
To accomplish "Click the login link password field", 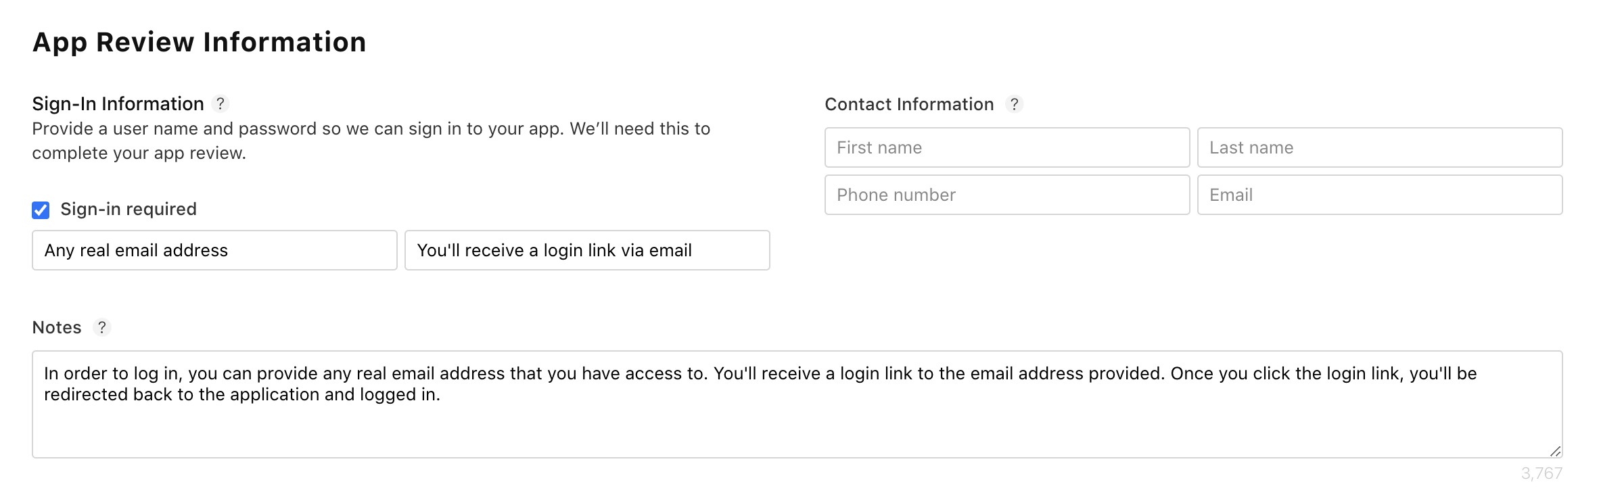I will 586,250.
